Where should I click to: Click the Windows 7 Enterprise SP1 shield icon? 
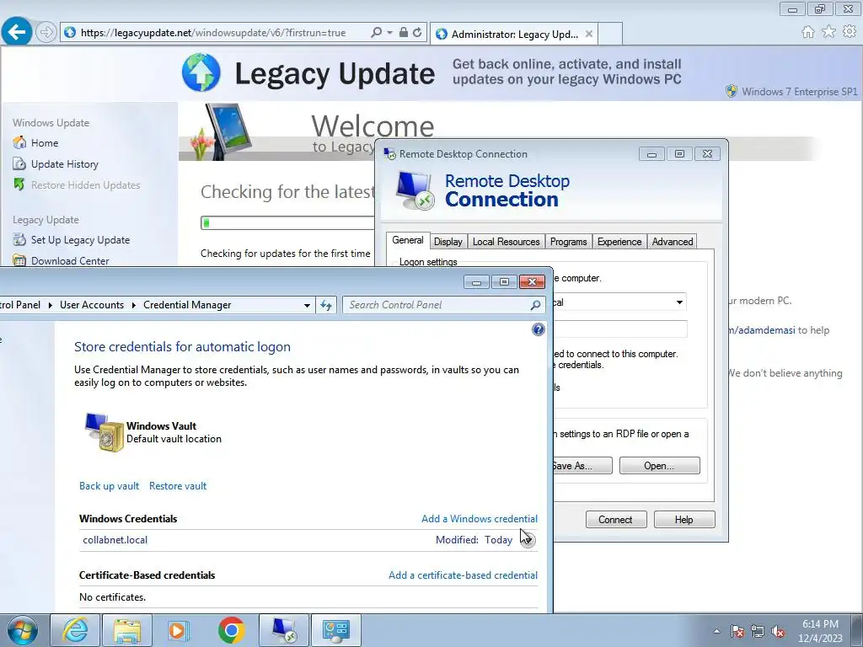[732, 91]
